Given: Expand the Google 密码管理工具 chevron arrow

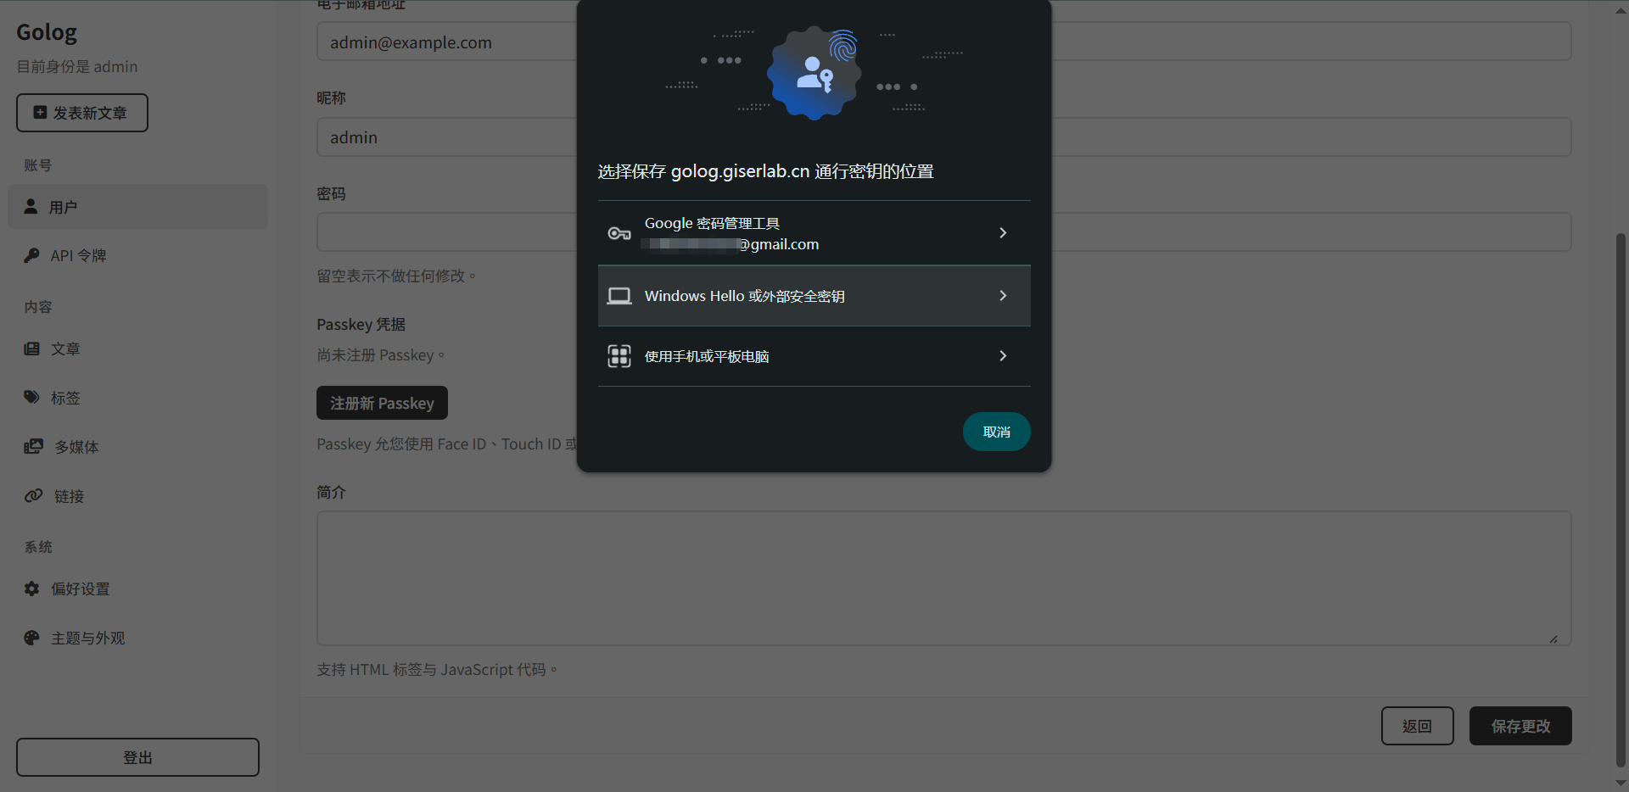Looking at the screenshot, I should [x=1003, y=232].
